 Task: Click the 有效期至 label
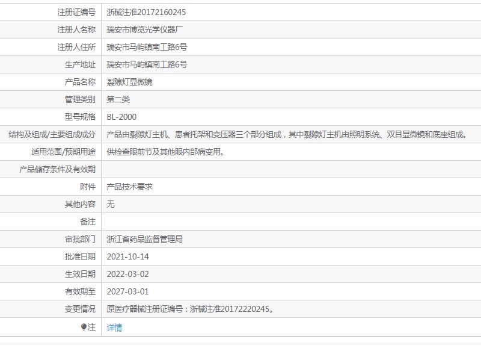pos(80,292)
